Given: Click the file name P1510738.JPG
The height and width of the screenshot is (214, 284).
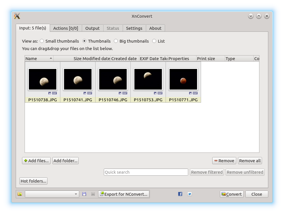Looking at the screenshot, I should point(43,100).
